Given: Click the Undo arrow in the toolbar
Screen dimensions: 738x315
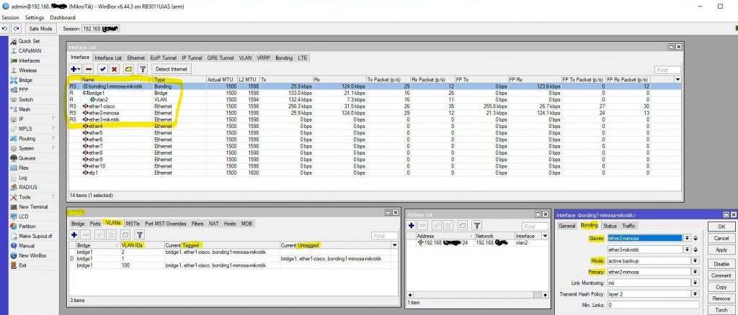Looking at the screenshot, I should (5, 29).
